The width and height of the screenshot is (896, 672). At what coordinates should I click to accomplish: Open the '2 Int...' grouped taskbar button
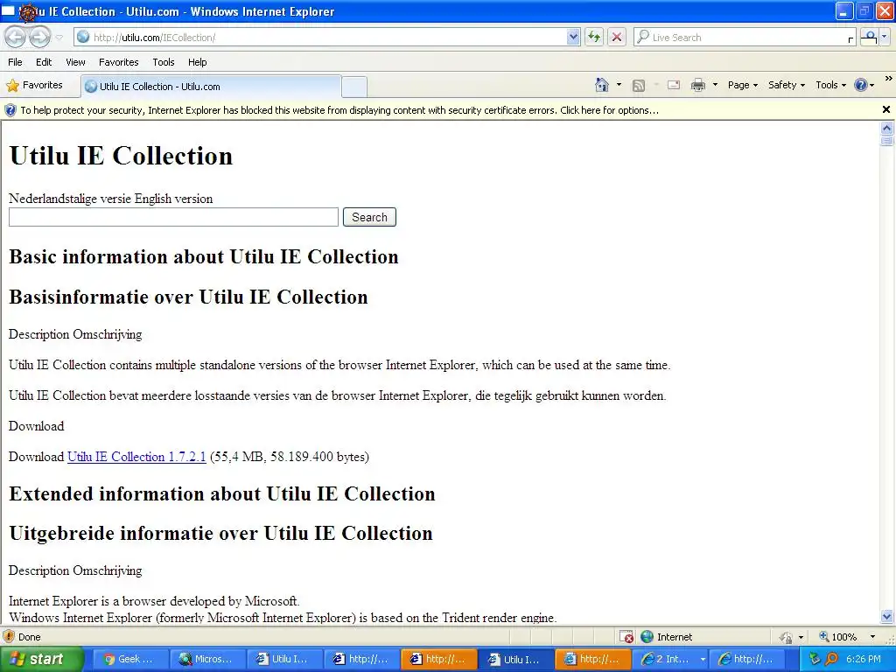point(672,660)
